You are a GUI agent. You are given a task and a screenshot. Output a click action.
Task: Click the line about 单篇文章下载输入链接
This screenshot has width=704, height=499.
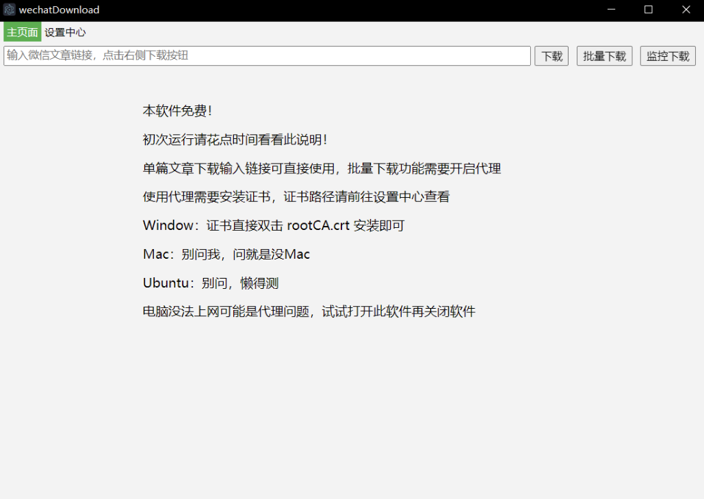(x=322, y=168)
